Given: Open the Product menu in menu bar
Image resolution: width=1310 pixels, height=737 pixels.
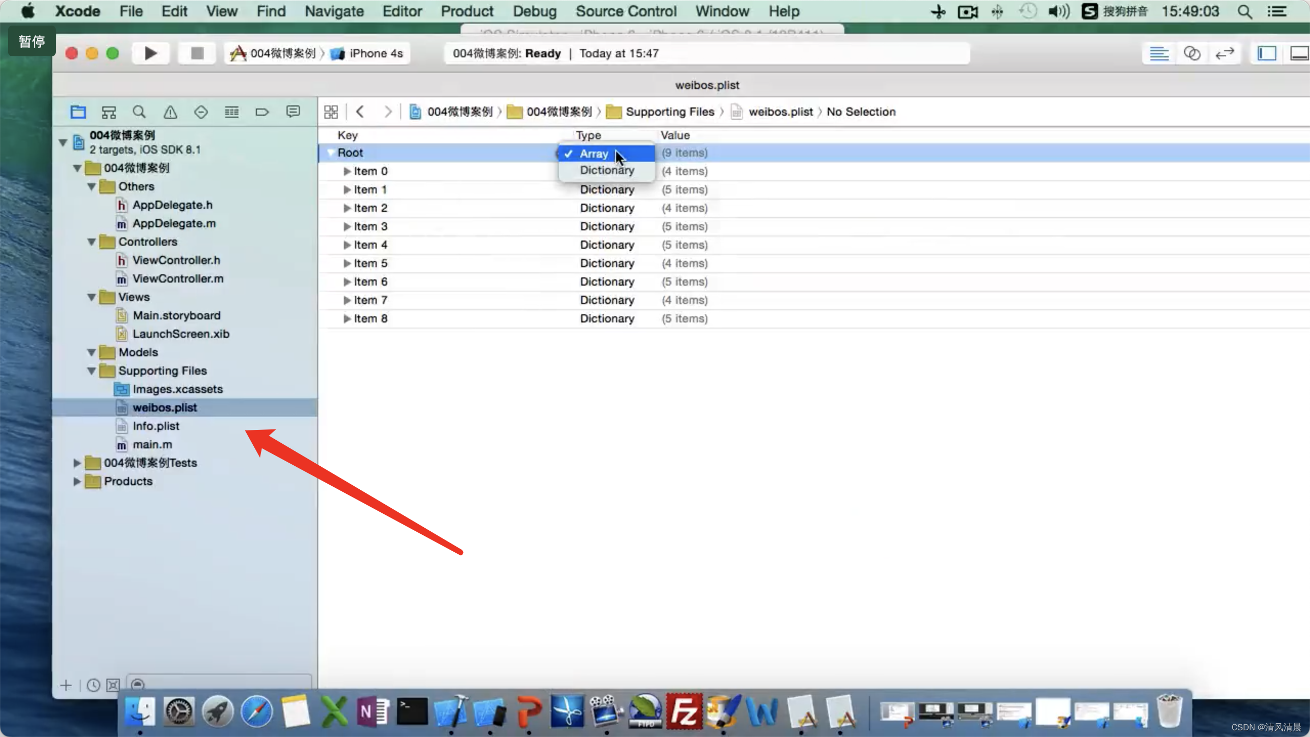Looking at the screenshot, I should [x=466, y=11].
